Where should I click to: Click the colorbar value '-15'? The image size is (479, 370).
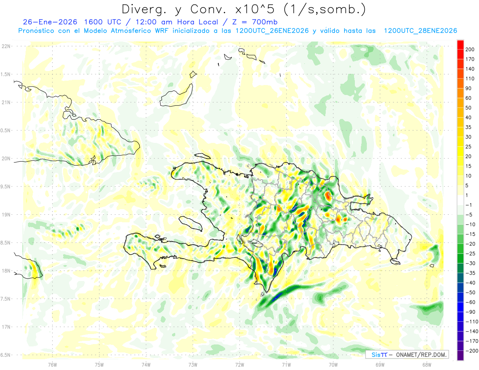pos(470,234)
